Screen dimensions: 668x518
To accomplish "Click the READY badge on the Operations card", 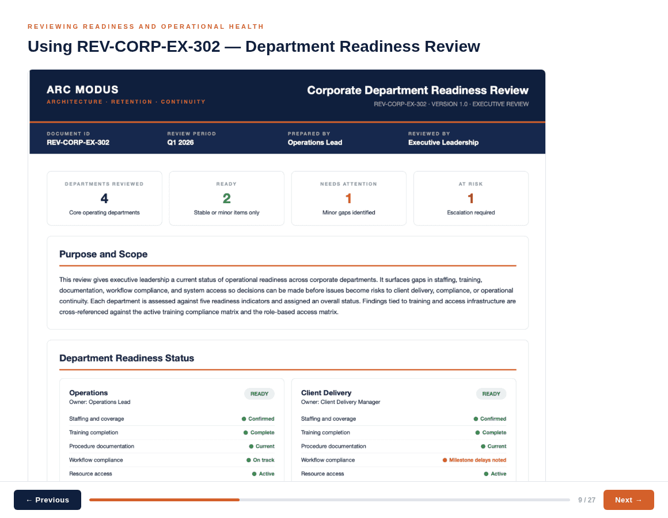I will tap(260, 394).
